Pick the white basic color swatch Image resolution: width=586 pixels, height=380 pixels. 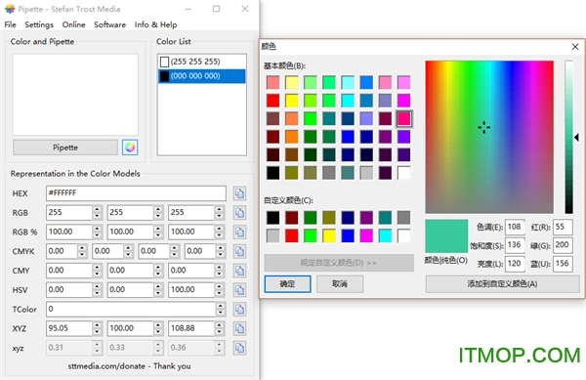click(x=404, y=173)
